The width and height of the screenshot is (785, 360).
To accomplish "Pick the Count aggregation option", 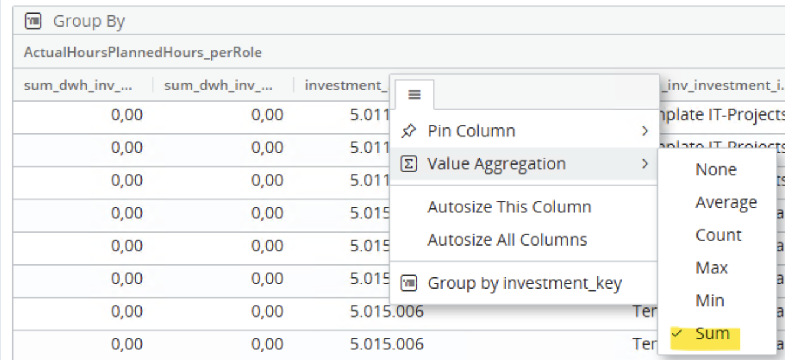I will [x=718, y=235].
